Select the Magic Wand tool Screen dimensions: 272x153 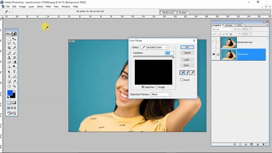coord(14,43)
